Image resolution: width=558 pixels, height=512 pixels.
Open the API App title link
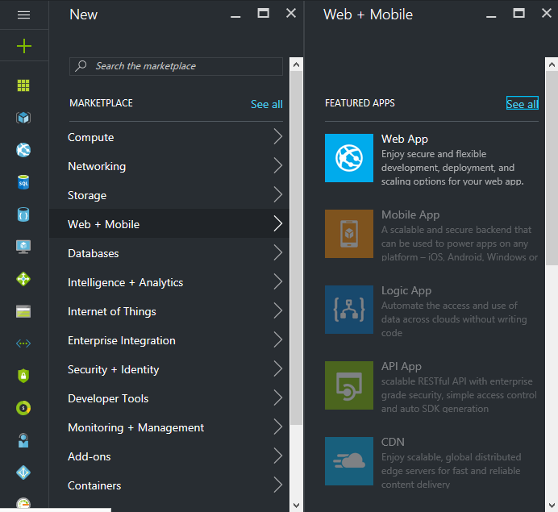(x=402, y=366)
